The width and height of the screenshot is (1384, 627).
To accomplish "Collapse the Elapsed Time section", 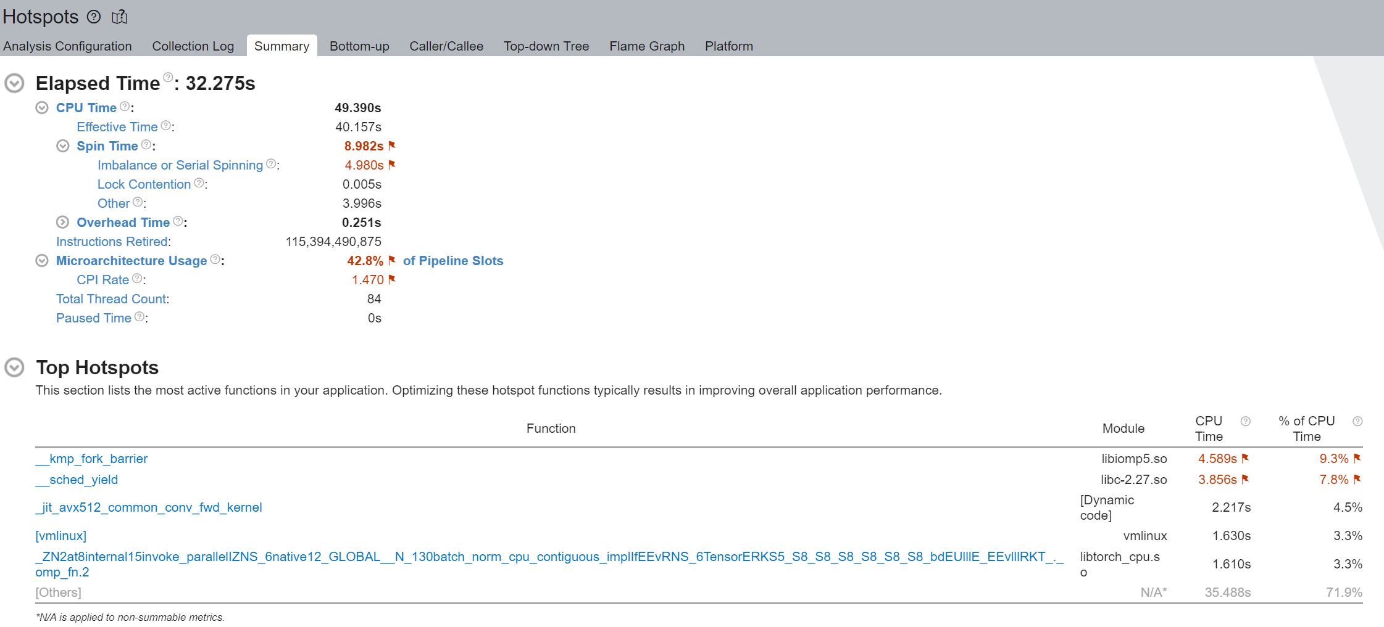I will click(x=14, y=83).
